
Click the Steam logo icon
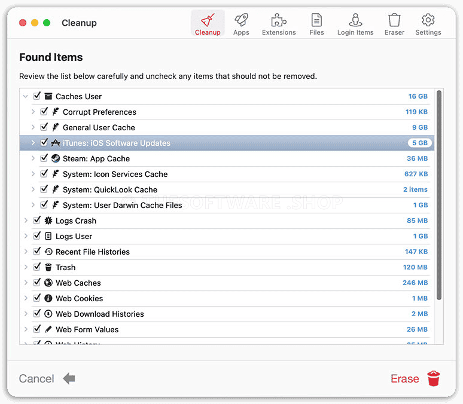(x=55, y=158)
